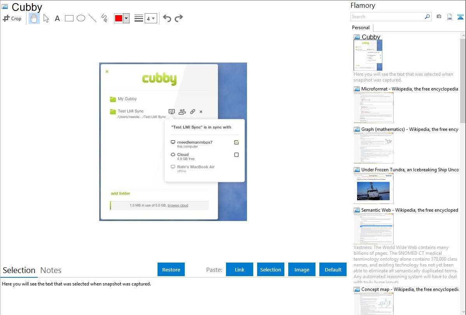
Task: Open the Semantic Web snapshot thumbnail
Action: tap(373, 229)
